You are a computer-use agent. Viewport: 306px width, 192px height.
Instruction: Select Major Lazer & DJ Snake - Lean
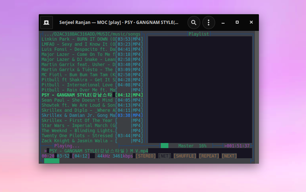click(92, 60)
